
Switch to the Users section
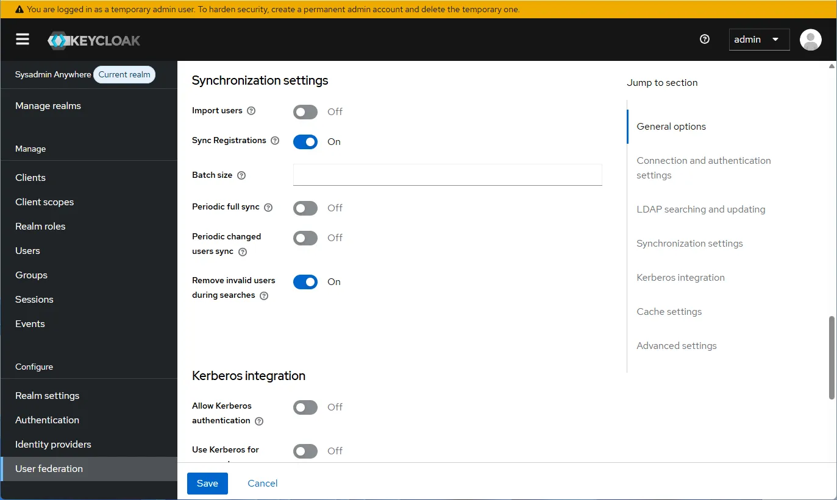27,250
